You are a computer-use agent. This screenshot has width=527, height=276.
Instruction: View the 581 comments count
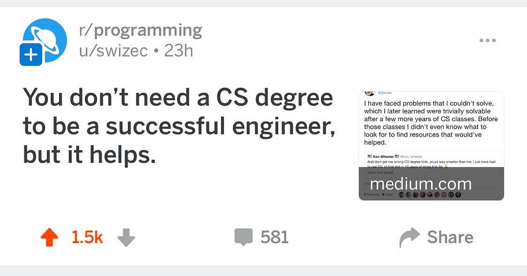point(275,237)
